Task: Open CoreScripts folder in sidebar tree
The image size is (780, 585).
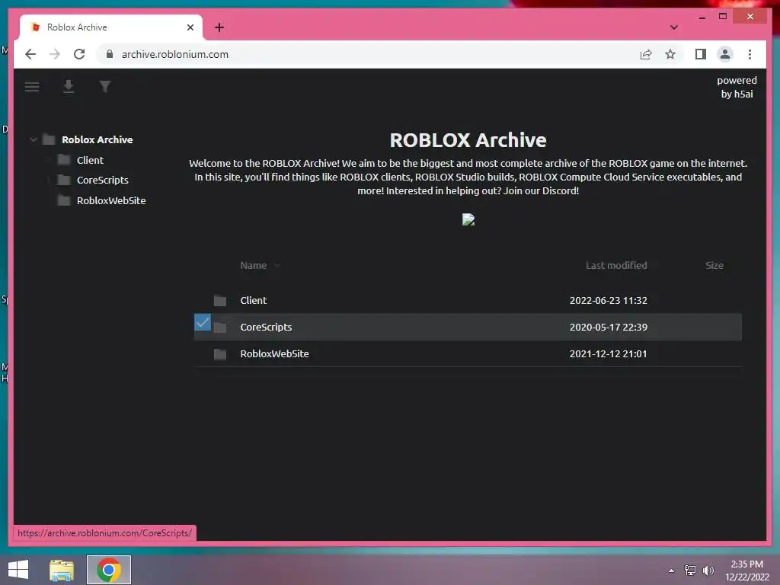Action: pyautogui.click(x=103, y=180)
